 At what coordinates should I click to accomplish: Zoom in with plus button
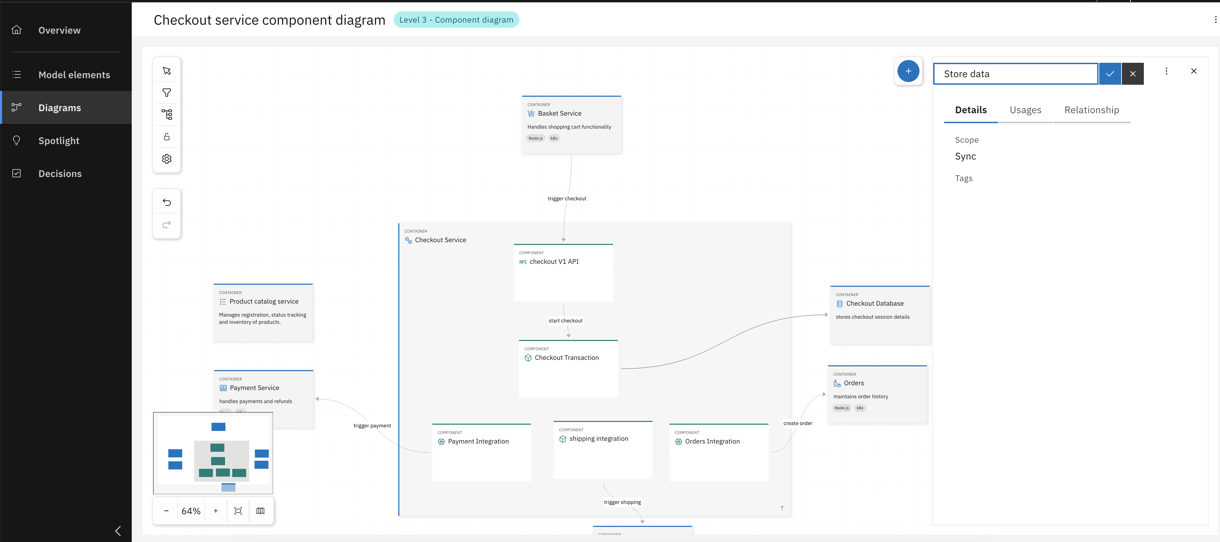[x=216, y=511]
